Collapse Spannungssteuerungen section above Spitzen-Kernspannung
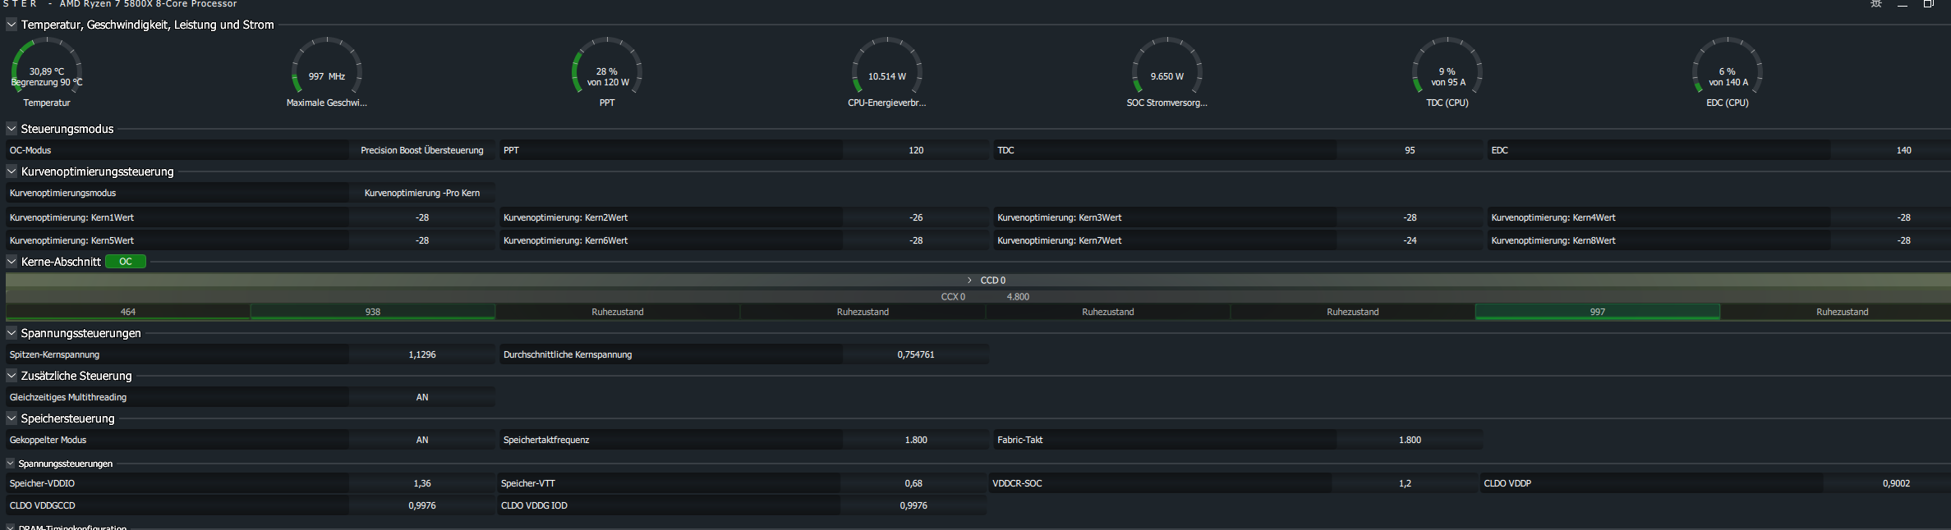This screenshot has width=1951, height=530. coord(12,333)
